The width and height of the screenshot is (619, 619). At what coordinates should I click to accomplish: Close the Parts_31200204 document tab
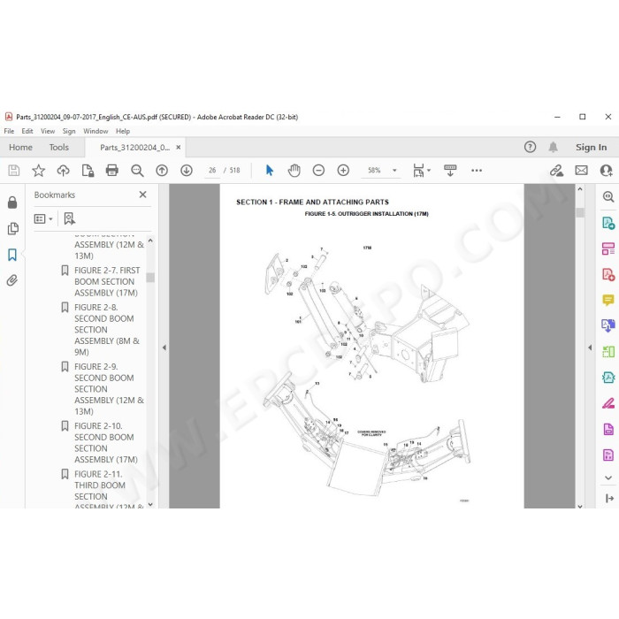point(179,148)
